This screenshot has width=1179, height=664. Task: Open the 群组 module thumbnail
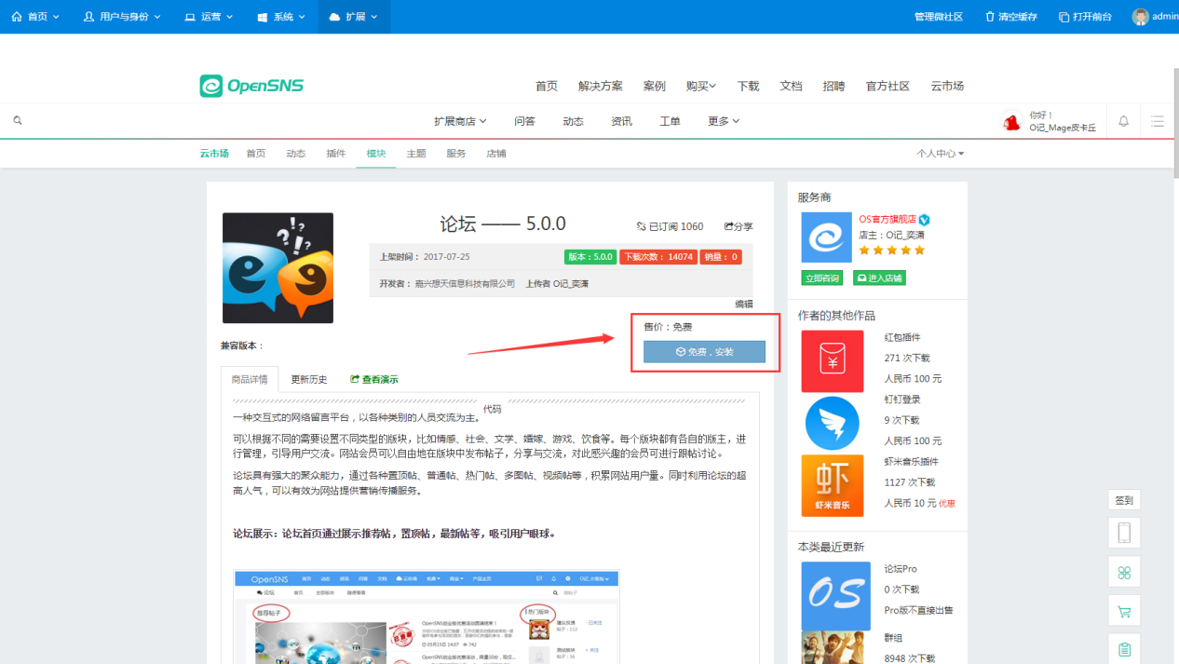tap(836, 648)
